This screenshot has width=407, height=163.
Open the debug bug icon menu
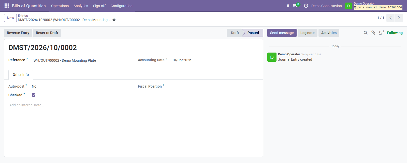click(288, 6)
